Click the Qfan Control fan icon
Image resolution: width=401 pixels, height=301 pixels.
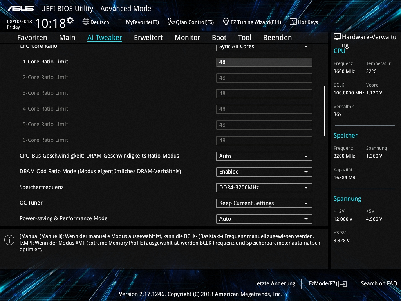(x=171, y=22)
